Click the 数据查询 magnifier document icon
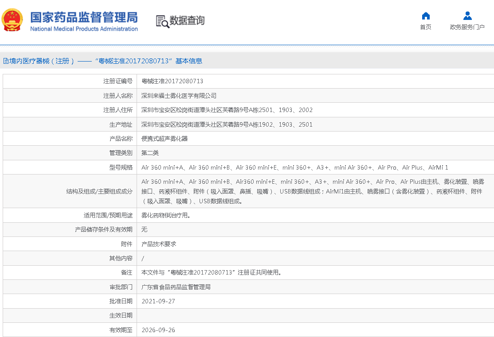The height and width of the screenshot is (337, 494). (162, 21)
